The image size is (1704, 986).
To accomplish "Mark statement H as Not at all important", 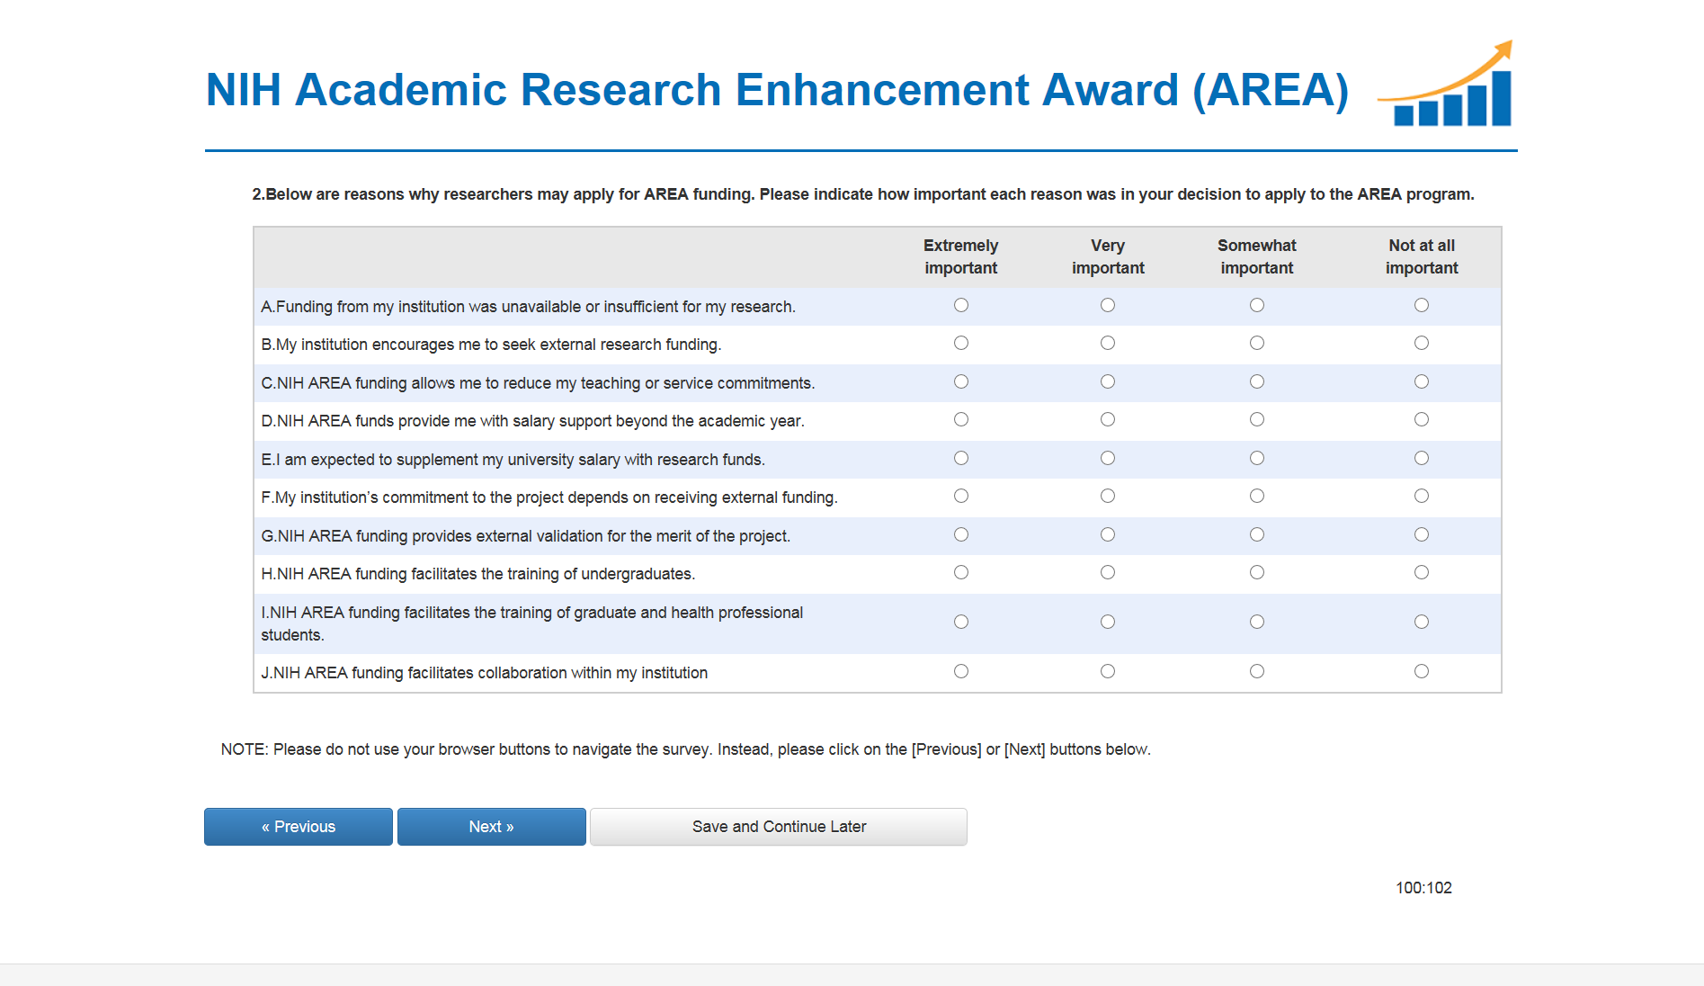I will [x=1422, y=572].
